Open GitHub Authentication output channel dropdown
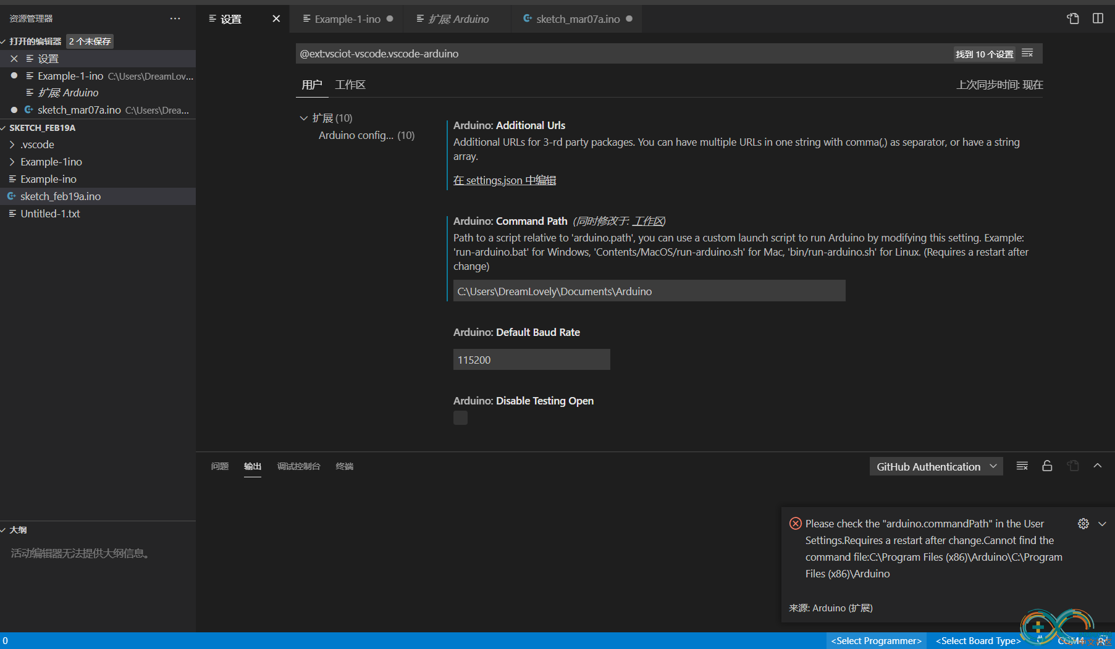 tap(936, 466)
